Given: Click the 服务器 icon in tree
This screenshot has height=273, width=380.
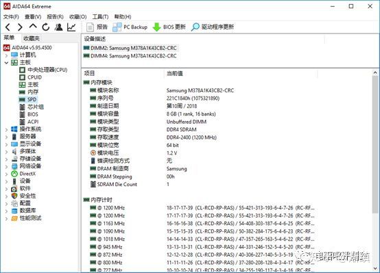Looking at the screenshot, I should pos(14,137).
